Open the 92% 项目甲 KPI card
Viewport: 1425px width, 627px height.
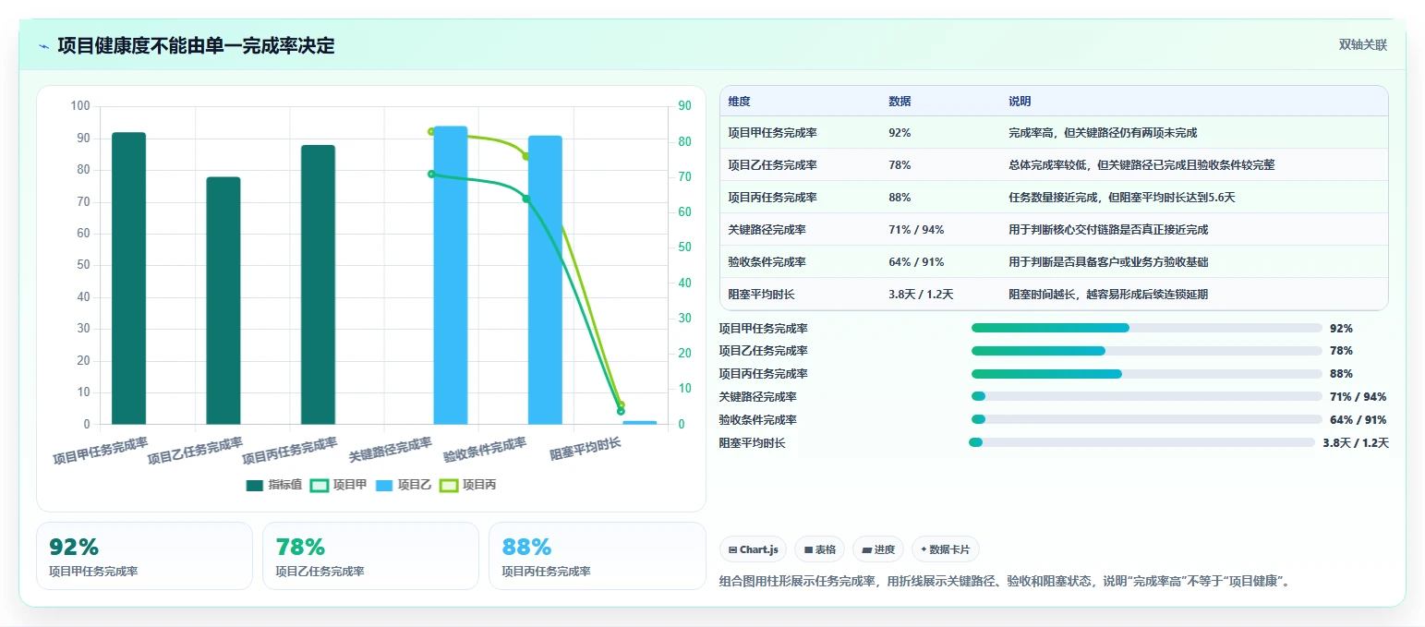coord(144,556)
